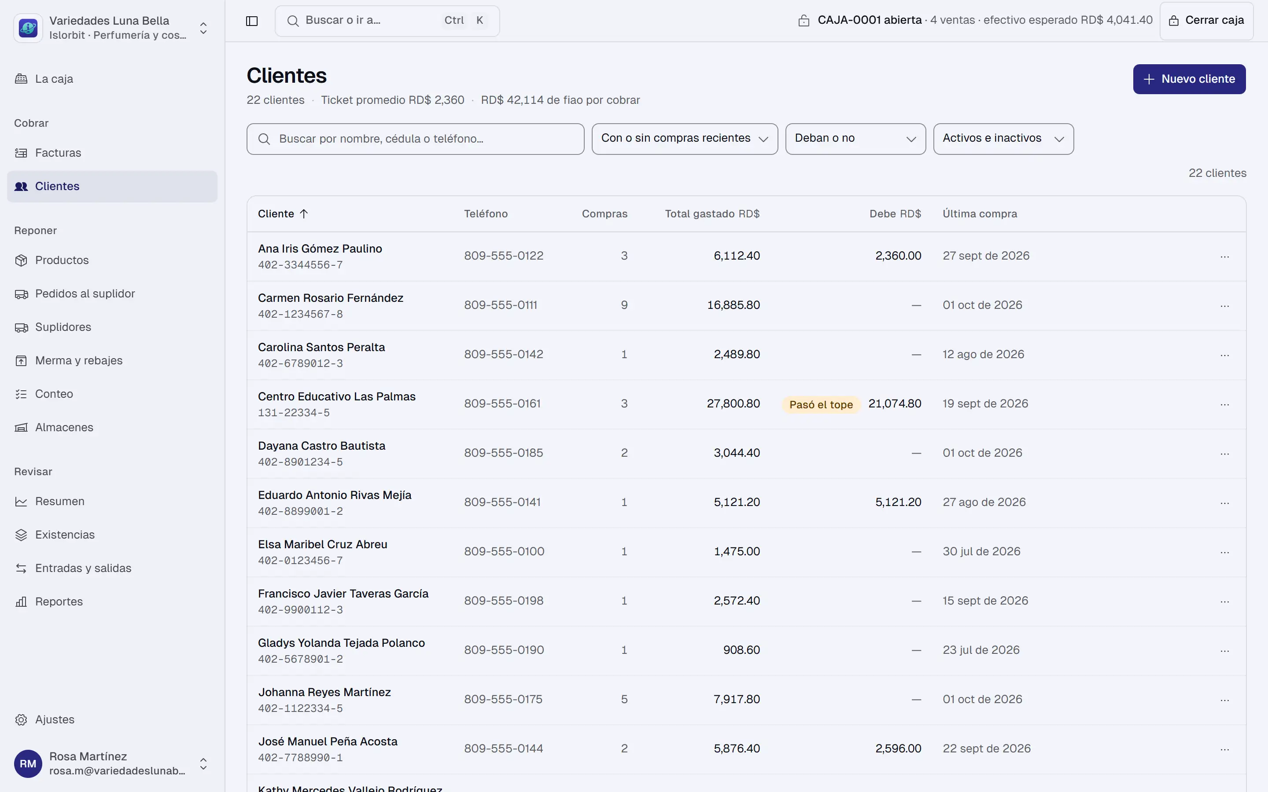
Task: Click the lock icon beside CAJA-0001 abierta
Action: [804, 21]
